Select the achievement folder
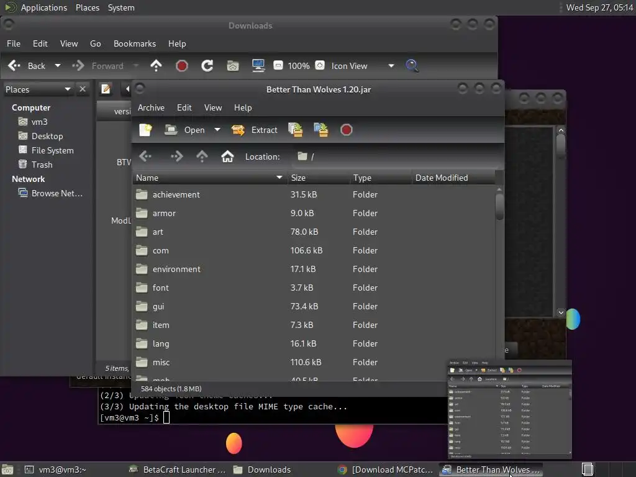 tap(314, 194)
